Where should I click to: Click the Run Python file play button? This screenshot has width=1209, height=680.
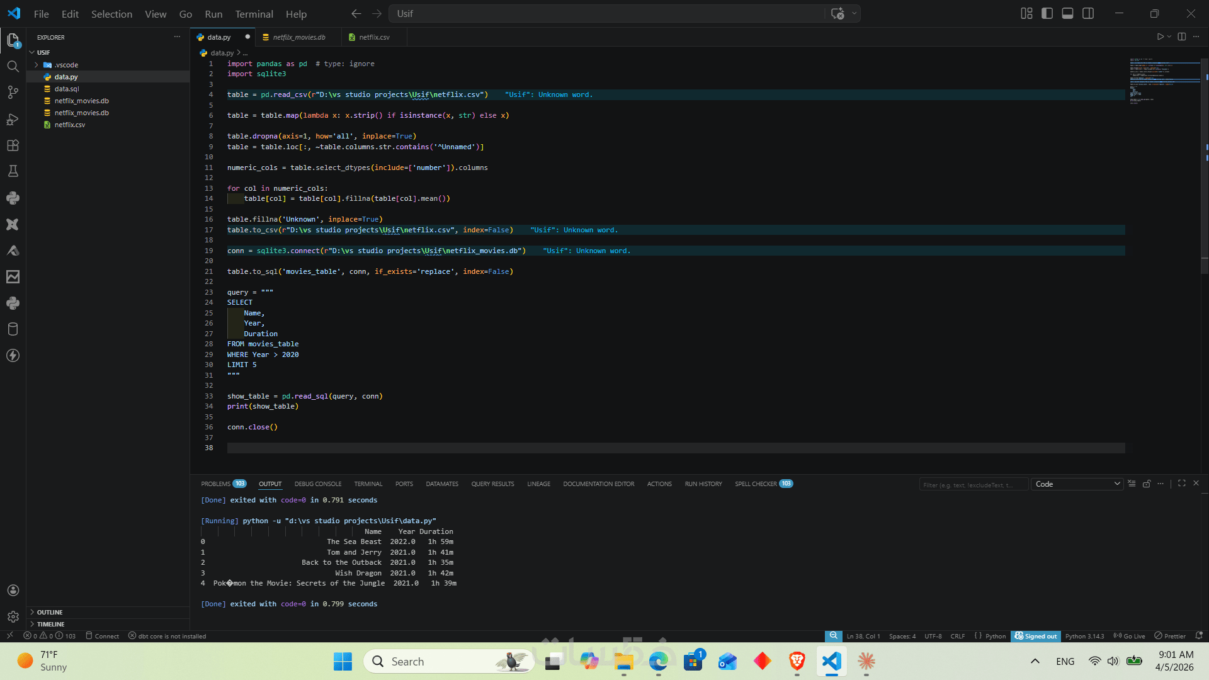click(1160, 37)
